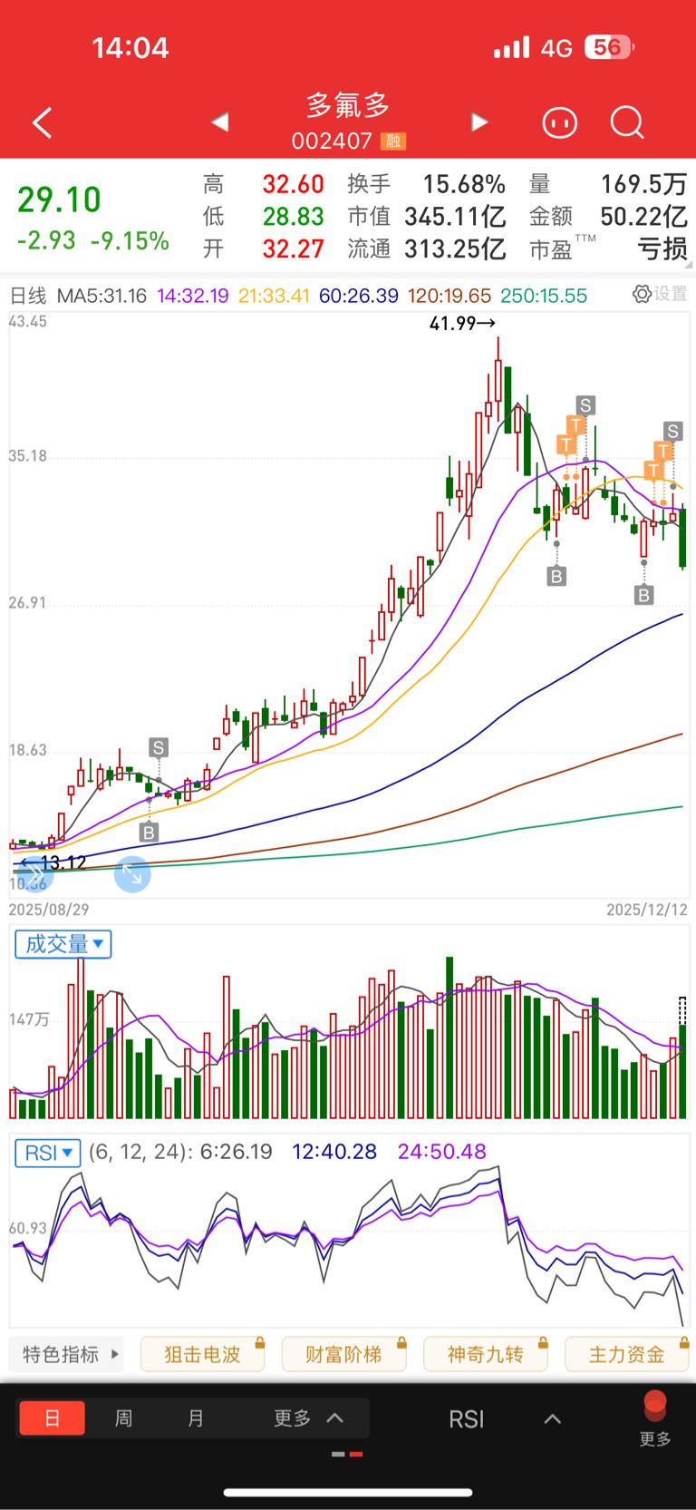Tap the blue 60:26.39 MA label
Image resolution: width=696 pixels, height=1510 pixels.
[x=359, y=296]
